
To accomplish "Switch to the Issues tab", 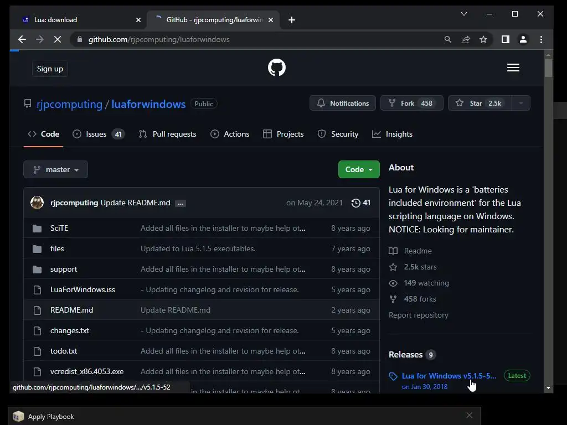I will coord(99,134).
